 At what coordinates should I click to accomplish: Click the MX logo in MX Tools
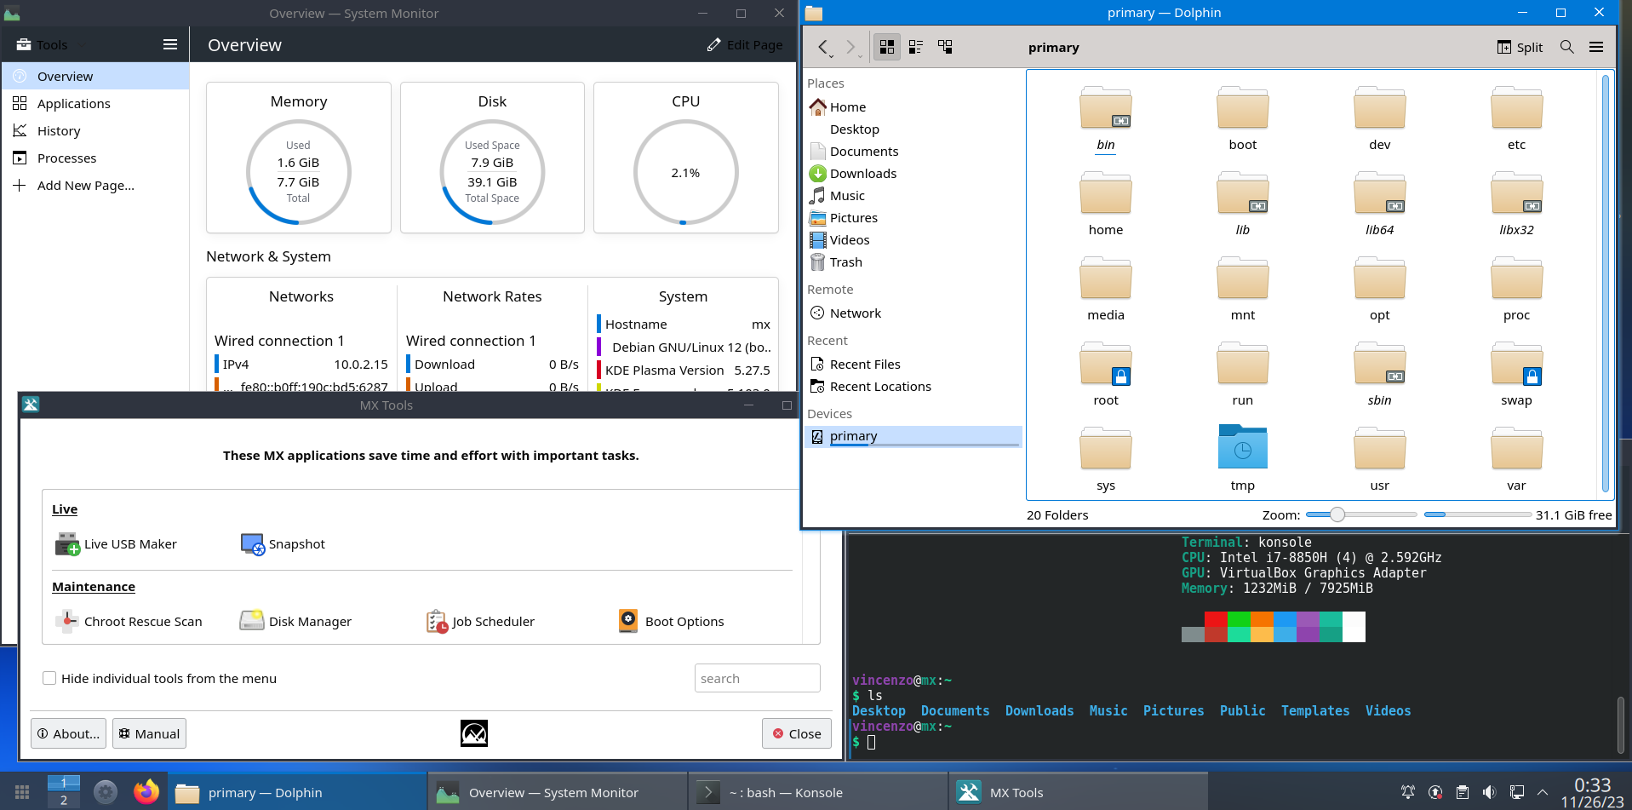click(x=474, y=733)
